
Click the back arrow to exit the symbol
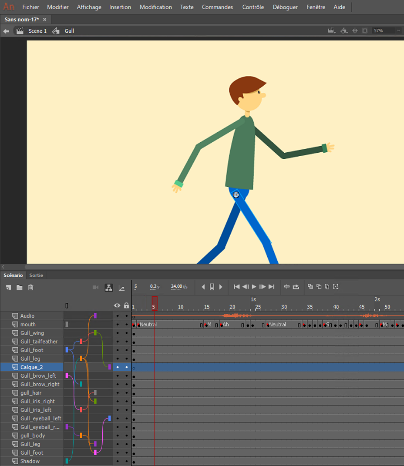tap(6, 31)
